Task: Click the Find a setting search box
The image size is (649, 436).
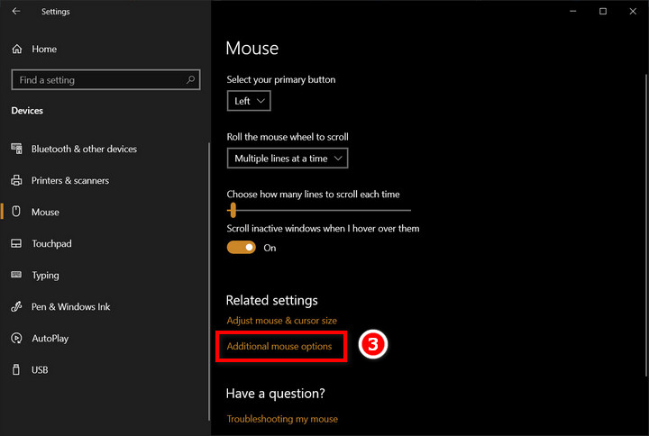Action: (x=99, y=80)
